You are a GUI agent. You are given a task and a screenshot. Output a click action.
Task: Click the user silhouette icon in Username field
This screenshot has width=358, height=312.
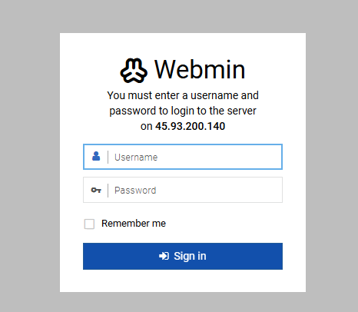click(96, 156)
